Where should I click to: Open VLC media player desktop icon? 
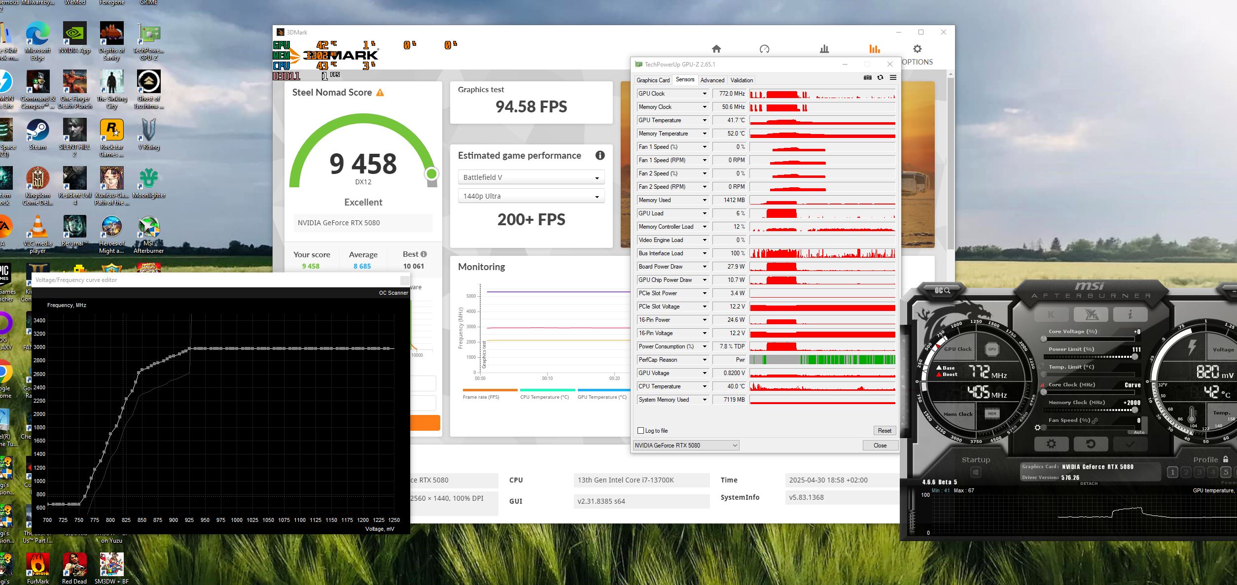[37, 235]
